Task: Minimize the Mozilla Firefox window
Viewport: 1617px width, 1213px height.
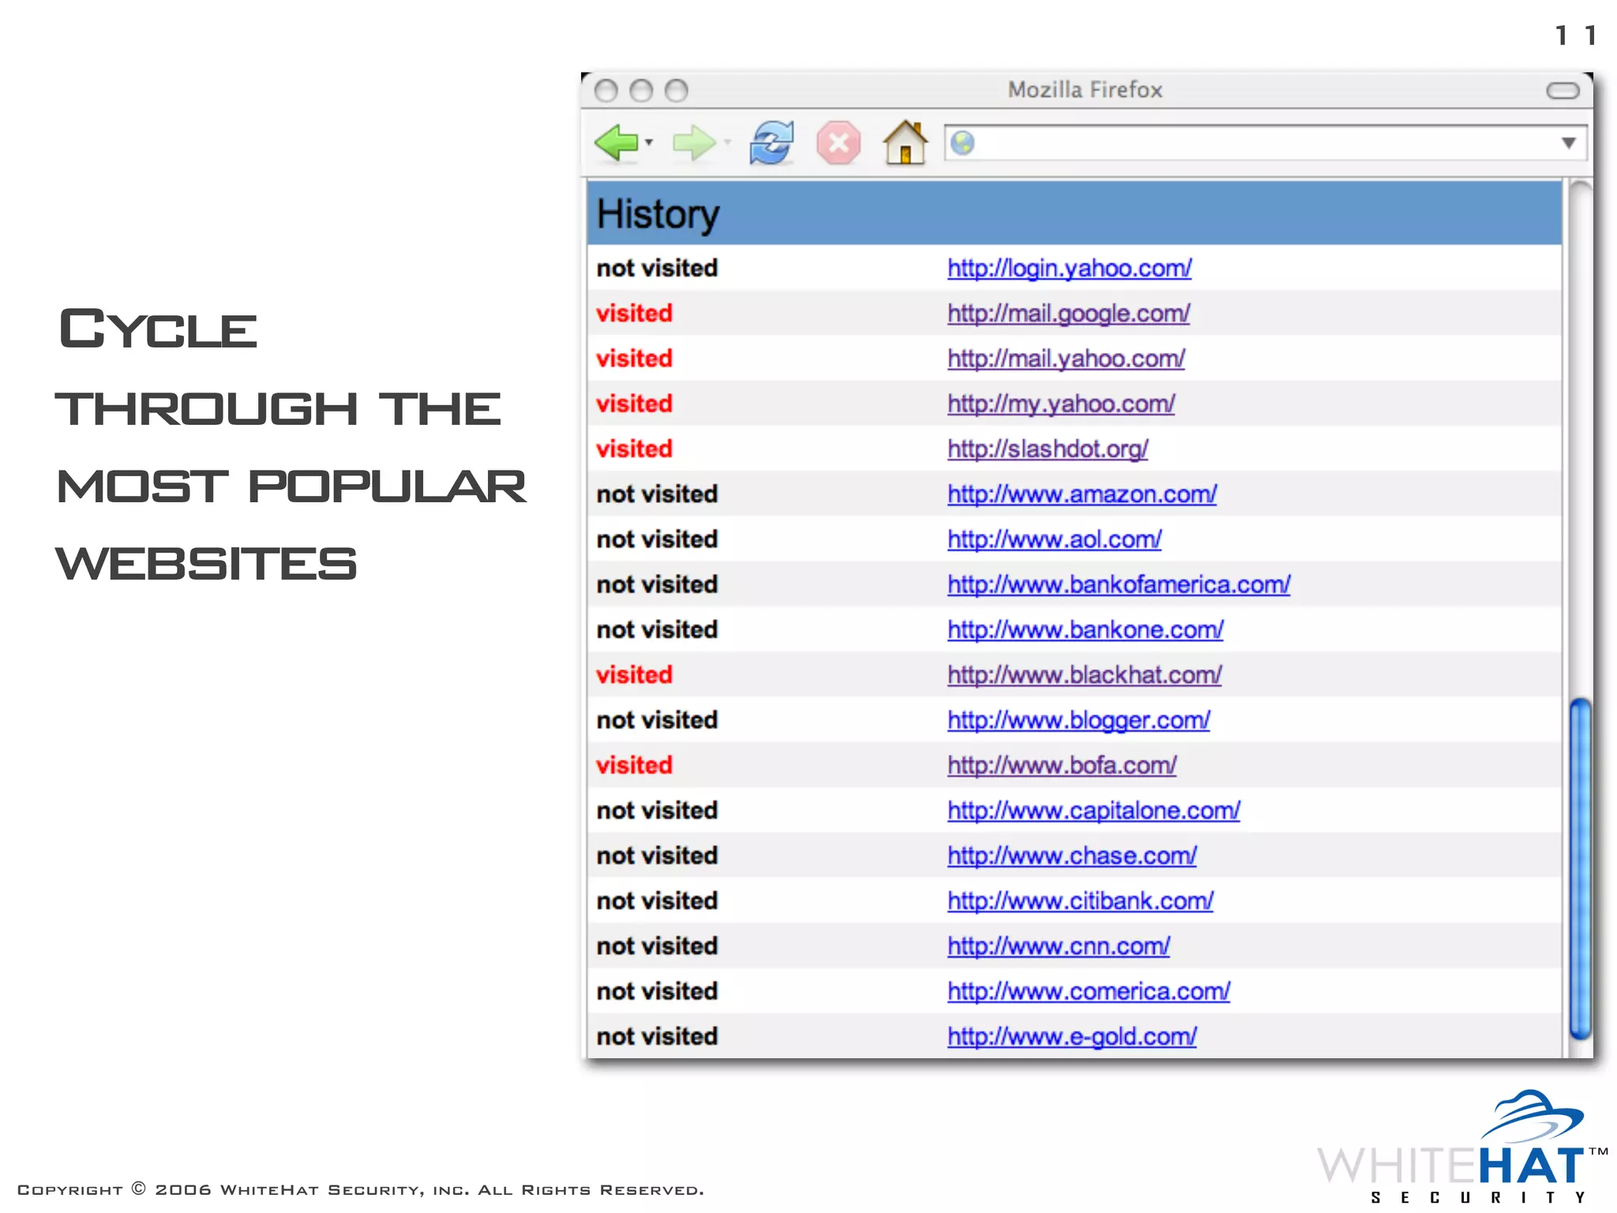Action: 641,91
